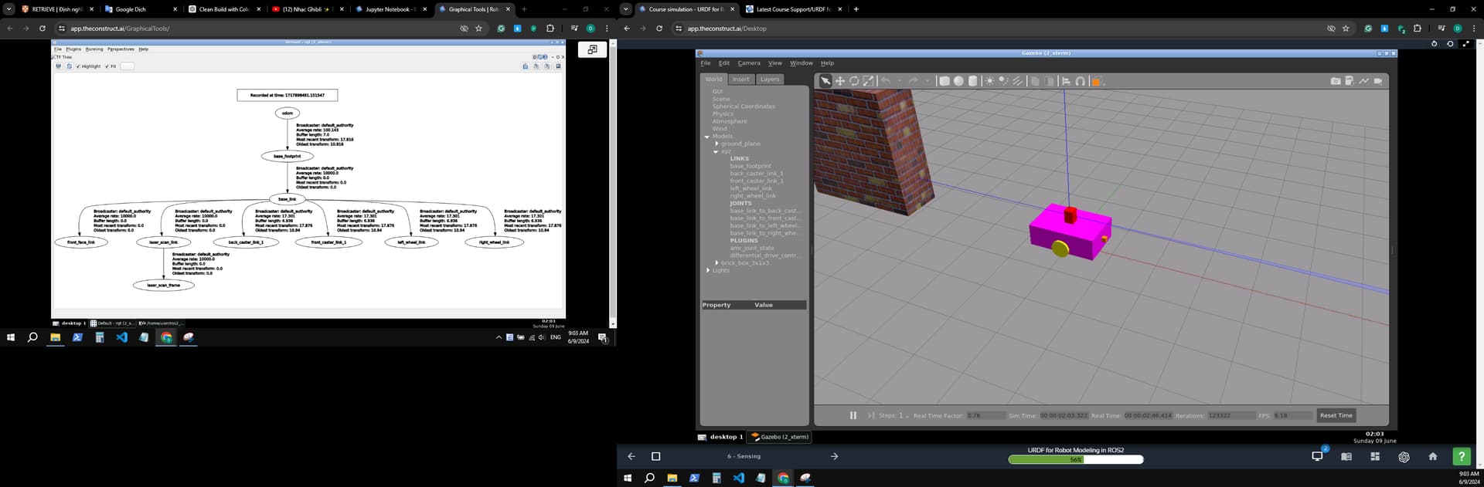Click the TF Tree text input field

click(x=128, y=66)
